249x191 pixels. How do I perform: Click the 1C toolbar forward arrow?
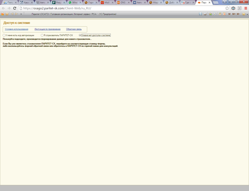16,14
